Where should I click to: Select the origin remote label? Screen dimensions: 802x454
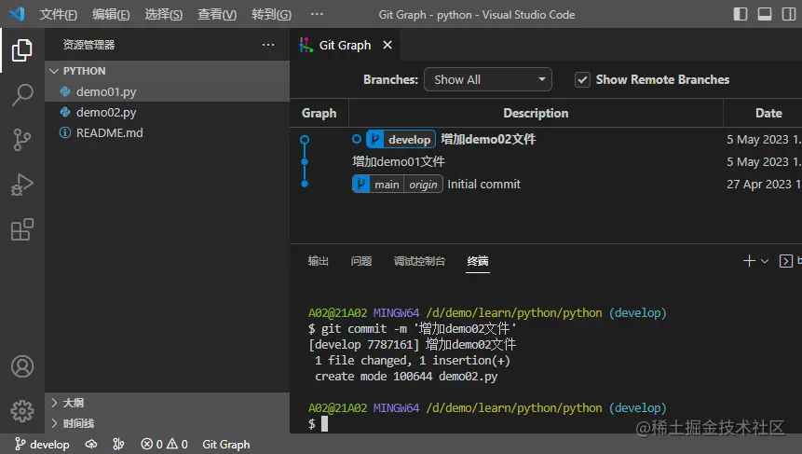click(x=423, y=185)
